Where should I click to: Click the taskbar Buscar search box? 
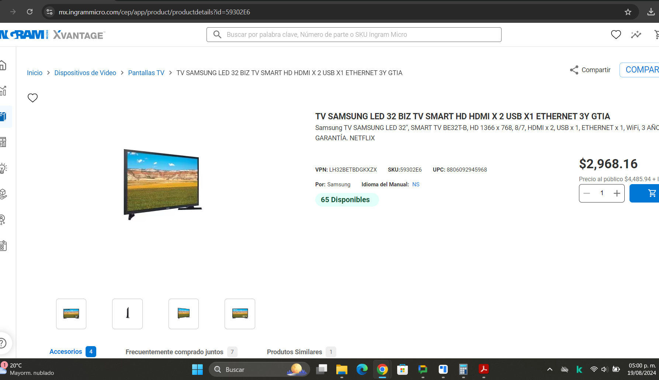point(259,369)
